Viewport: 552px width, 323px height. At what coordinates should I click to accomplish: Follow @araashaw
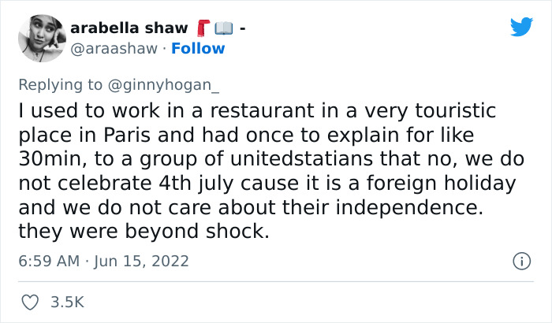[198, 49]
